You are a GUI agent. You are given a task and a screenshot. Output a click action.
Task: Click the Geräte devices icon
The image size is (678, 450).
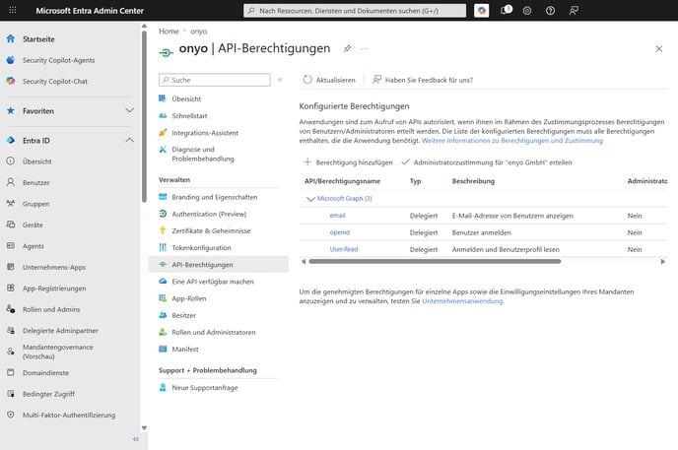pos(11,225)
